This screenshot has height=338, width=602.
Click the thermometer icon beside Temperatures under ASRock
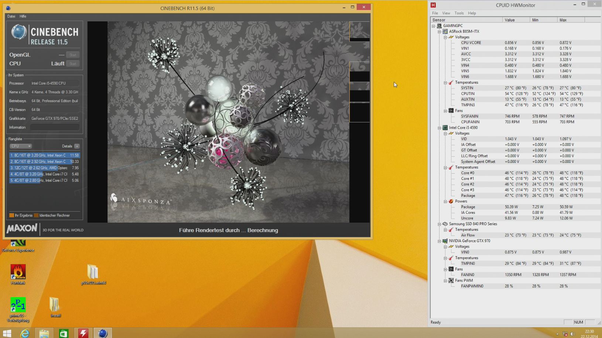pos(451,83)
